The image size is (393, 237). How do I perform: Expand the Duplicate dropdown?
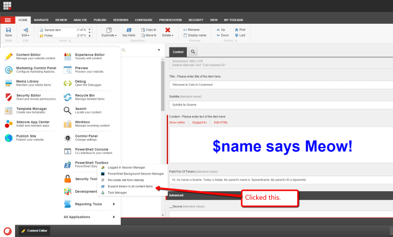click(x=109, y=35)
